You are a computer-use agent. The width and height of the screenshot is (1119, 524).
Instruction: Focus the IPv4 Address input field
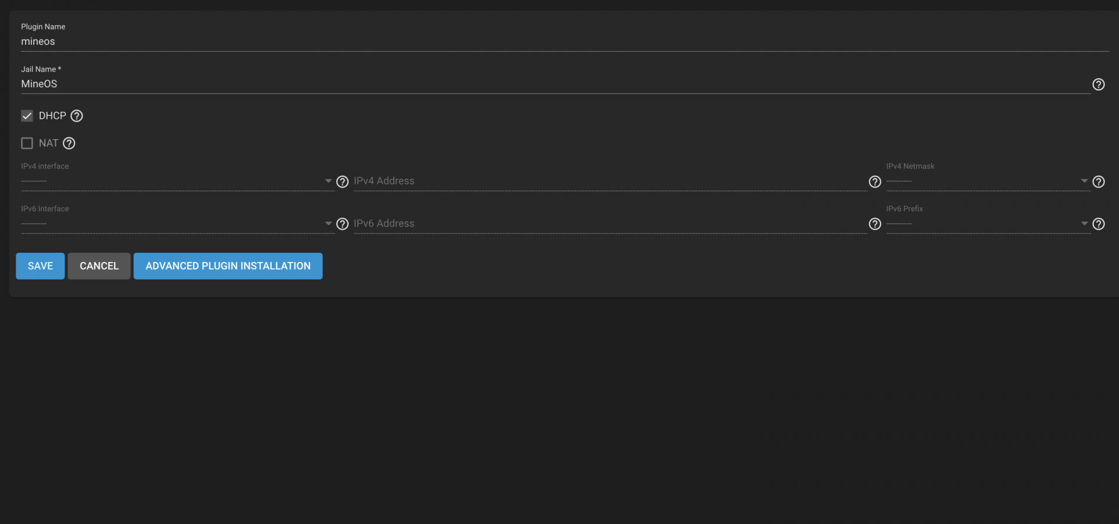(x=610, y=181)
